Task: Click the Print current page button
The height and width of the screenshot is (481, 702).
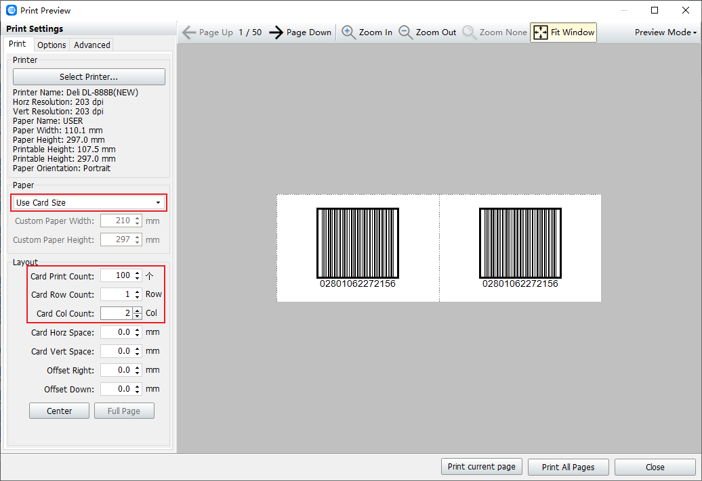Action: click(481, 467)
